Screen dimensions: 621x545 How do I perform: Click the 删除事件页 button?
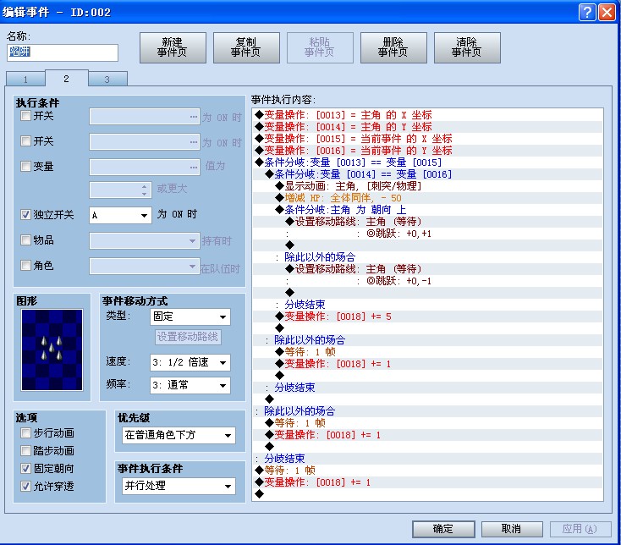pos(393,48)
